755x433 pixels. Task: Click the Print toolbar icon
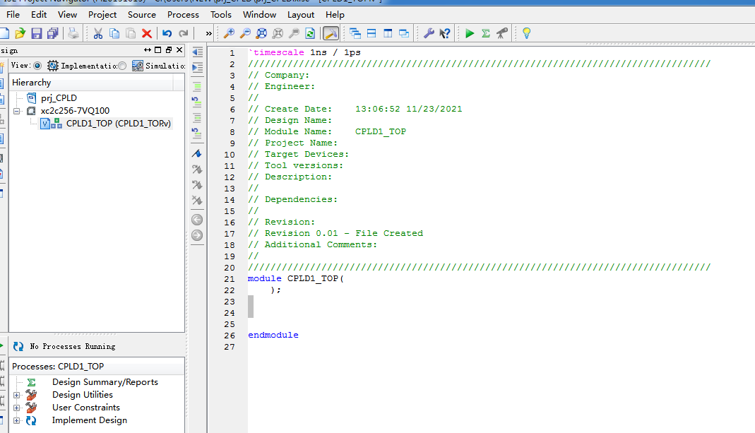point(73,32)
